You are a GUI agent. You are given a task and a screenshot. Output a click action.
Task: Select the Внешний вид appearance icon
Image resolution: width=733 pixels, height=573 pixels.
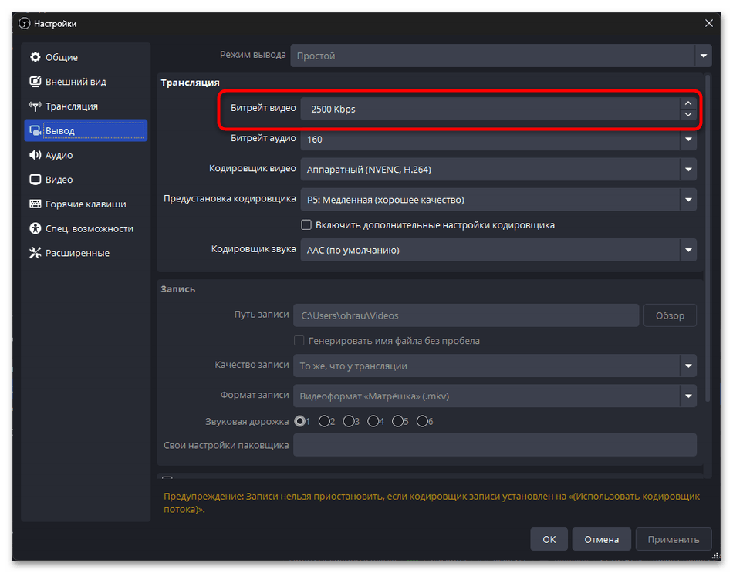[x=35, y=82]
